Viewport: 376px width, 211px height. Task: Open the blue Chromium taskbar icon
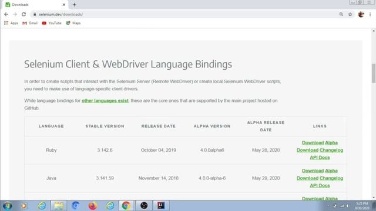coord(76,206)
